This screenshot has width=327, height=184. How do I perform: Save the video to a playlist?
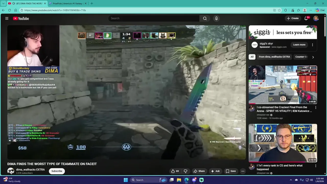[x=231, y=171]
